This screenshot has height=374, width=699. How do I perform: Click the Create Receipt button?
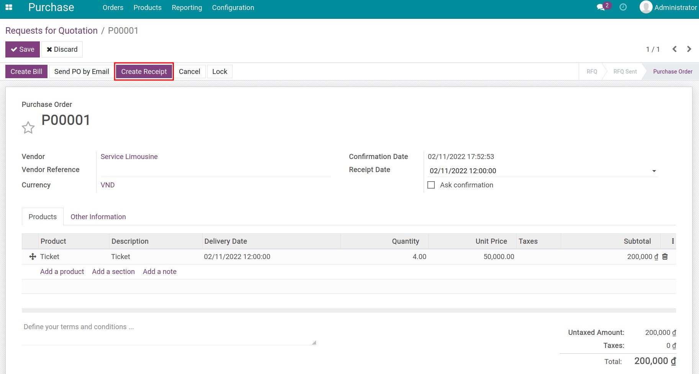click(x=144, y=72)
